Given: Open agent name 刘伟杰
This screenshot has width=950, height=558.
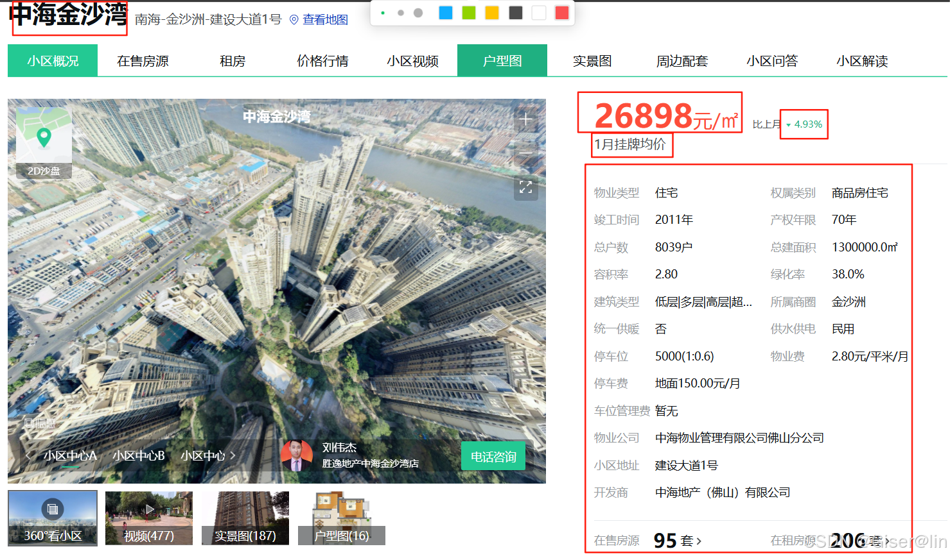Looking at the screenshot, I should [x=339, y=448].
